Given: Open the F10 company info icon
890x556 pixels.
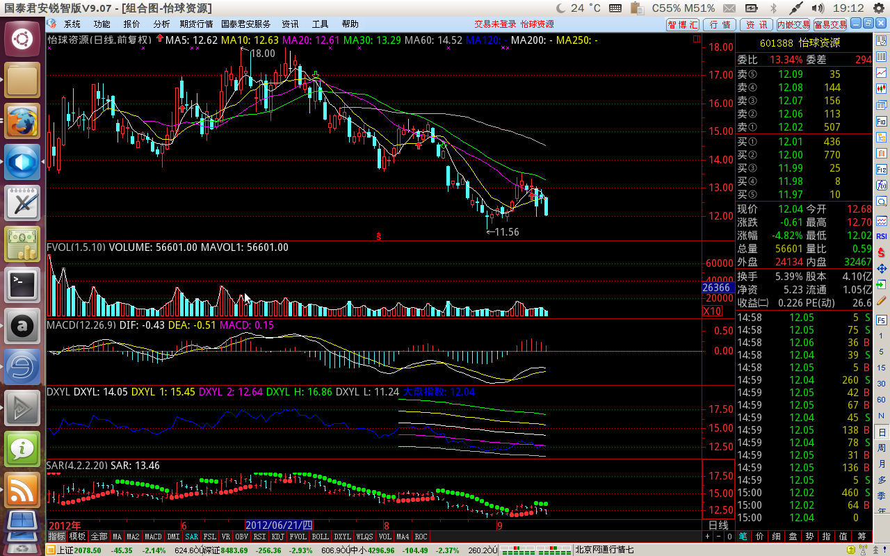Looking at the screenshot, I should [x=882, y=121].
